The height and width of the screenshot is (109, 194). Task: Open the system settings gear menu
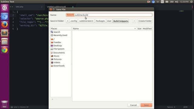click(x=191, y=2)
